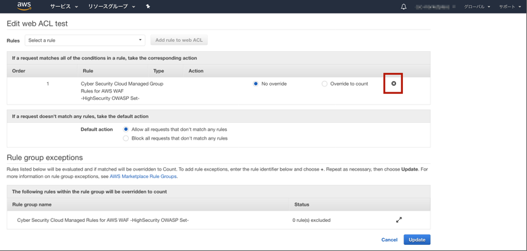527x251 pixels.
Task: Open the notifications bell icon
Action: pos(404,7)
